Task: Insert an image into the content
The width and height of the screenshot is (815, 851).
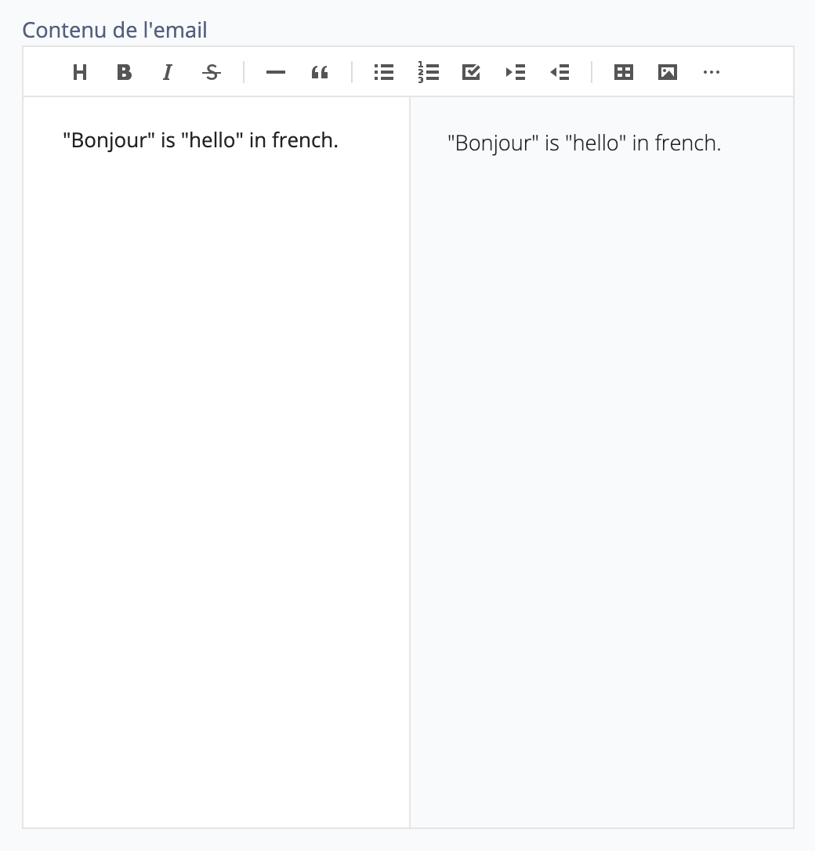Action: click(667, 71)
